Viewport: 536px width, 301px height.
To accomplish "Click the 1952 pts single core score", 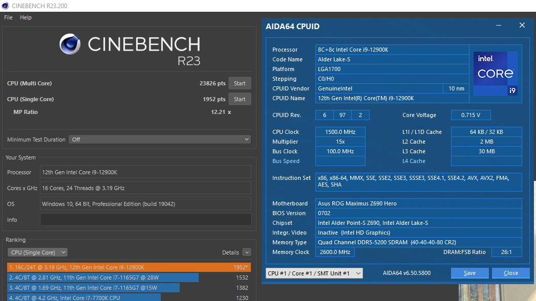I will point(214,99).
